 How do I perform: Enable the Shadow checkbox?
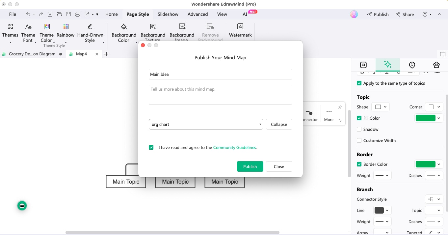[x=359, y=129]
